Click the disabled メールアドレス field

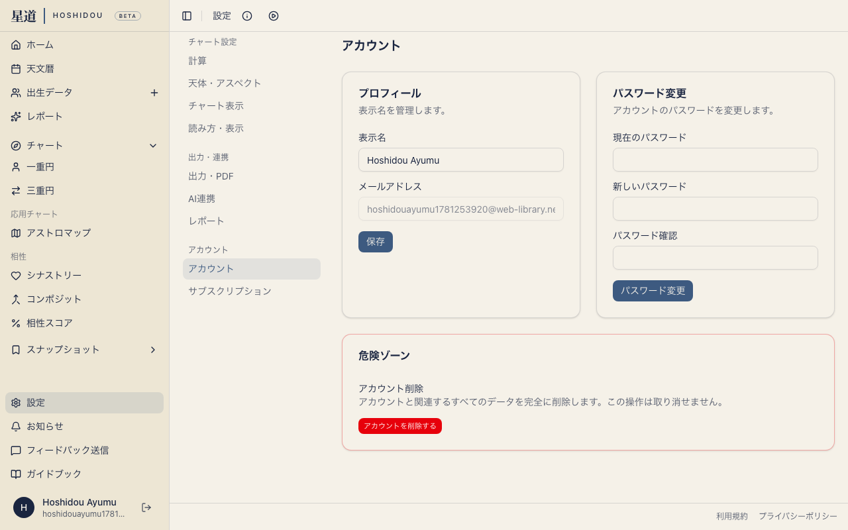click(461, 209)
